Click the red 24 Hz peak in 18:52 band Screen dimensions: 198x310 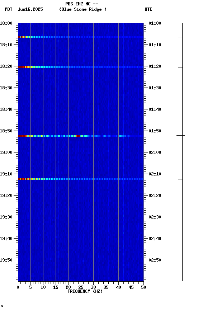79,136
